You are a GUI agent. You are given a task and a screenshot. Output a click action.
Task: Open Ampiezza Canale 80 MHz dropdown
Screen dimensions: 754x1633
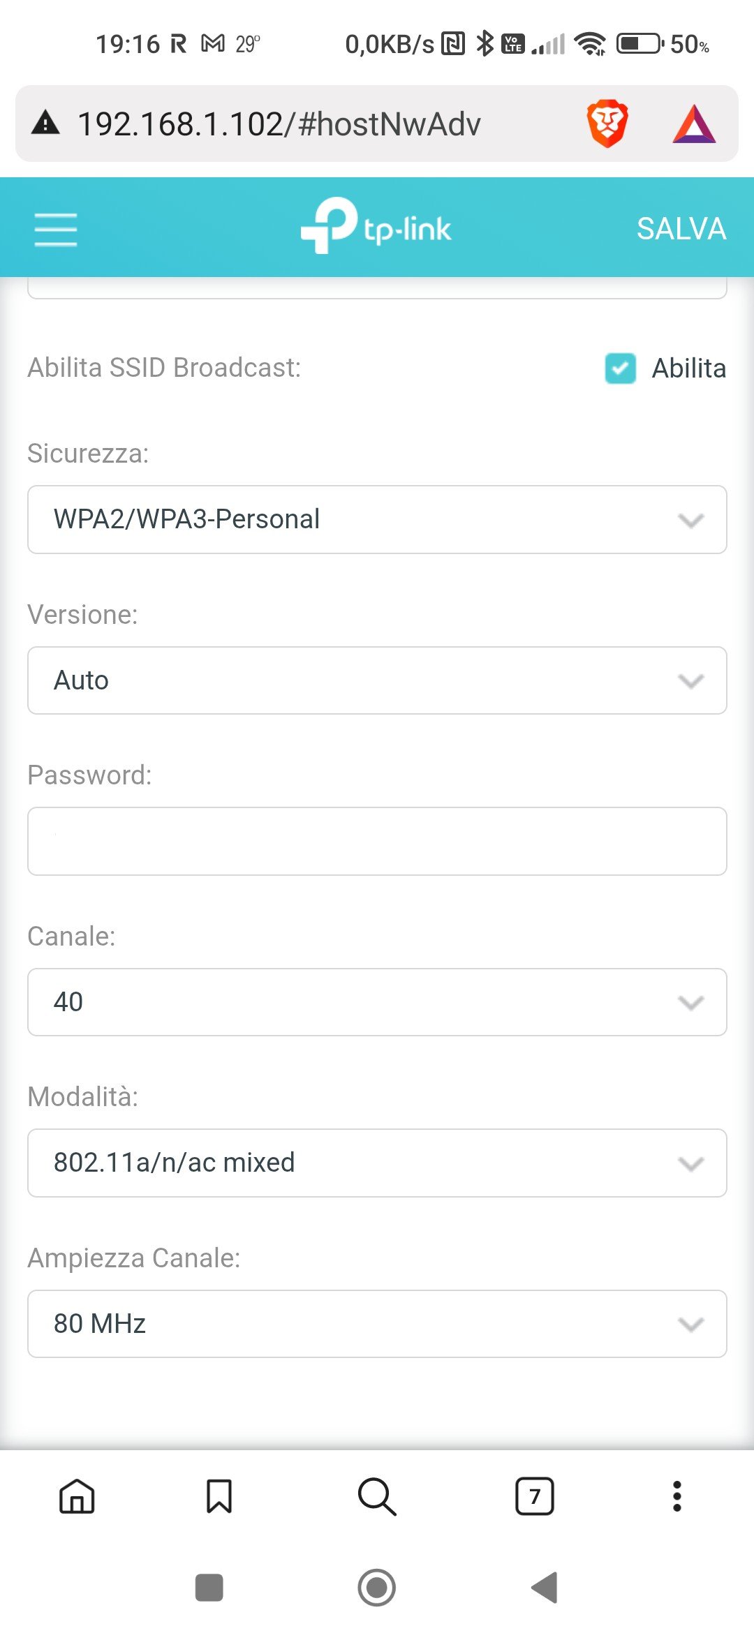pyautogui.click(x=377, y=1324)
